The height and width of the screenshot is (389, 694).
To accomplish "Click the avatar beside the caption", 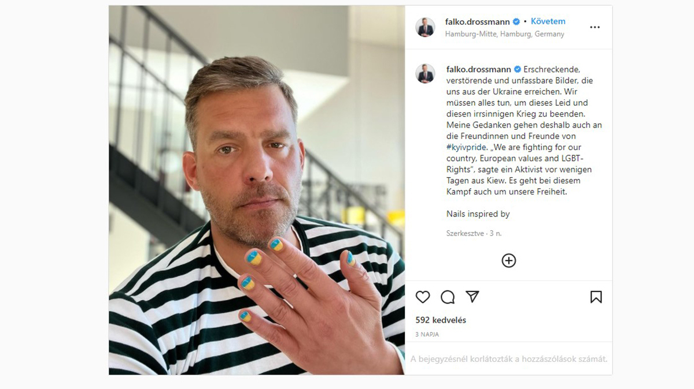I will pos(425,74).
